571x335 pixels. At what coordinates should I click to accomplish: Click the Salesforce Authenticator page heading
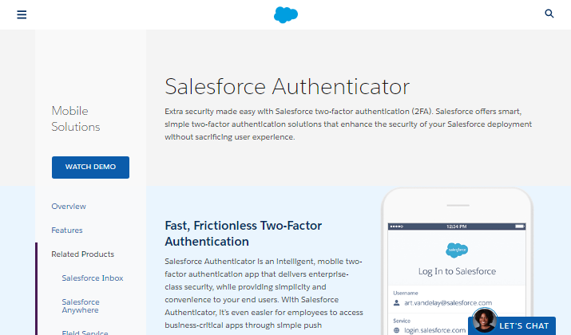click(287, 87)
